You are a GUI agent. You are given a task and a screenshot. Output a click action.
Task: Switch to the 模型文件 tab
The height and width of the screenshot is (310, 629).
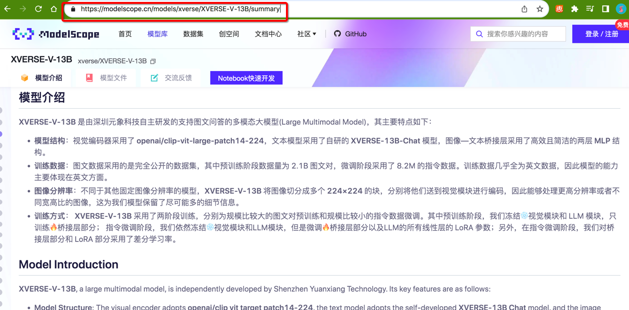click(113, 78)
